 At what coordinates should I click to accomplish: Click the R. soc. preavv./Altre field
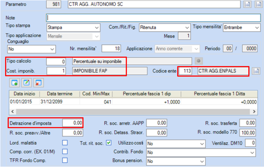coord(72,133)
